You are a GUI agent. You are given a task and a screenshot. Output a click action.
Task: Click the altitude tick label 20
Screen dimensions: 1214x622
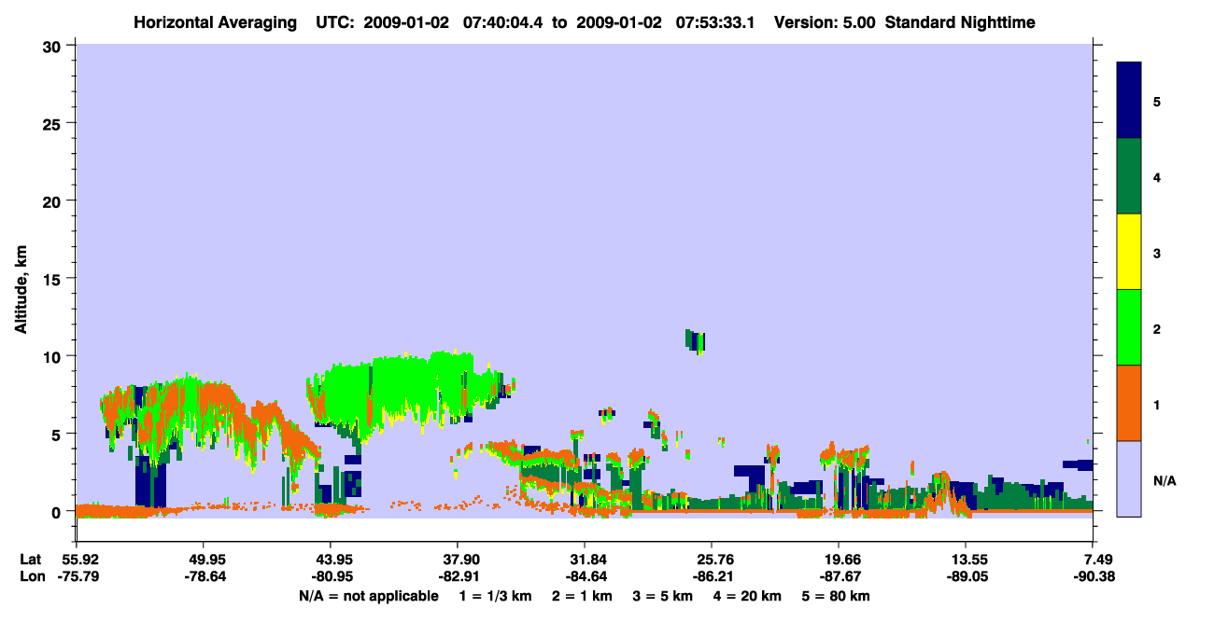click(x=54, y=200)
